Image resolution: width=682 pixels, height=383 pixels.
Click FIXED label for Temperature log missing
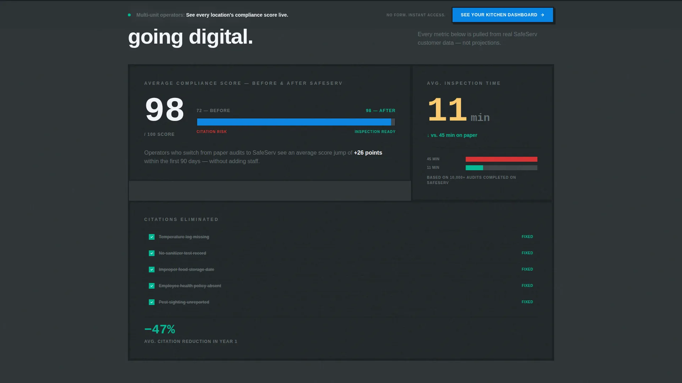[527, 237]
